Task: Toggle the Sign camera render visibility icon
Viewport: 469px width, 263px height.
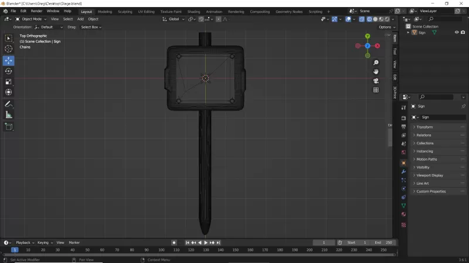Action: click(463, 33)
